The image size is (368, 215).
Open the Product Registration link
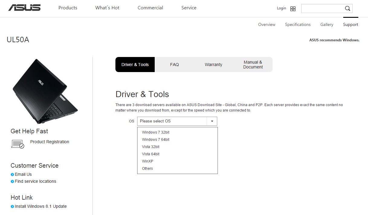(x=50, y=142)
